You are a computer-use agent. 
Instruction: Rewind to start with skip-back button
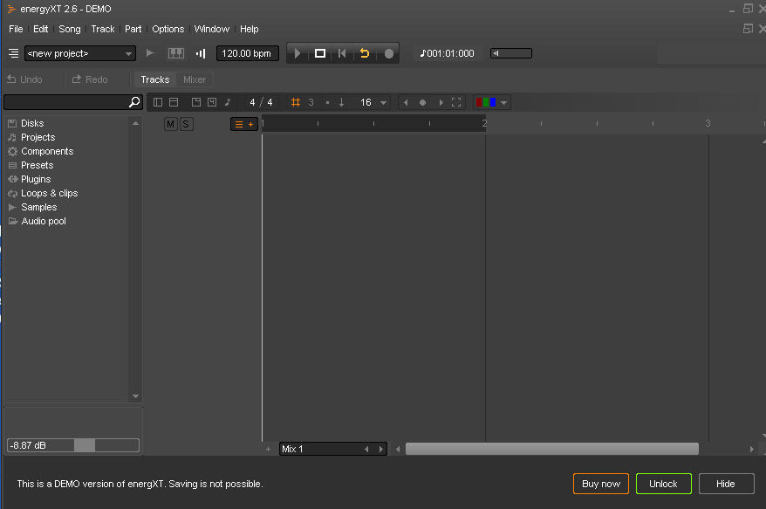coord(342,53)
